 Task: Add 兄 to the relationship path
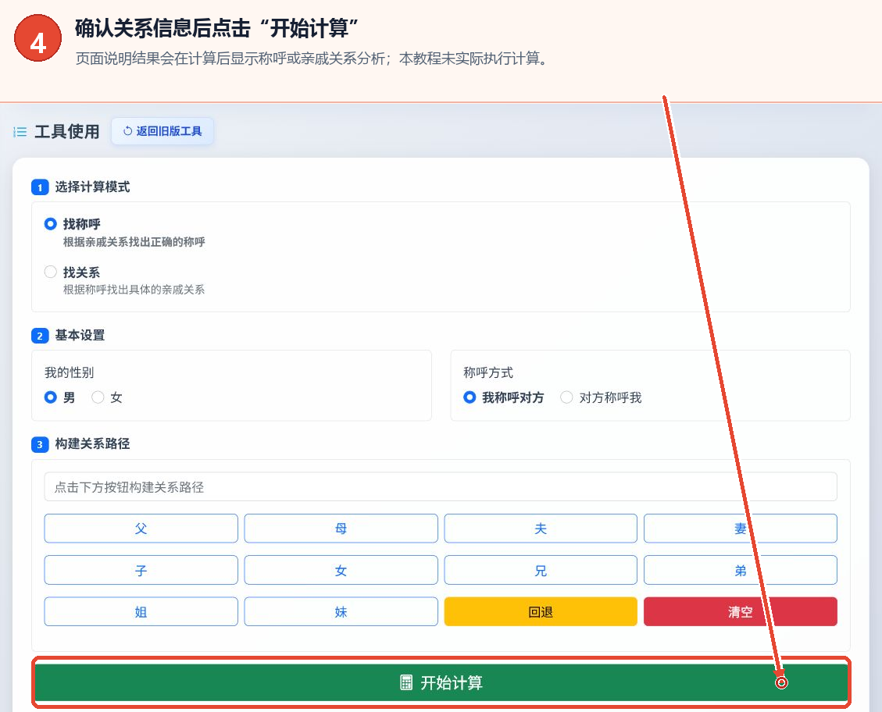point(541,571)
